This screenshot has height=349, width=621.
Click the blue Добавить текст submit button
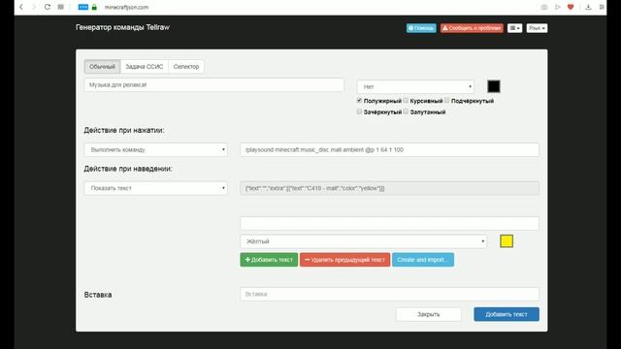point(507,314)
